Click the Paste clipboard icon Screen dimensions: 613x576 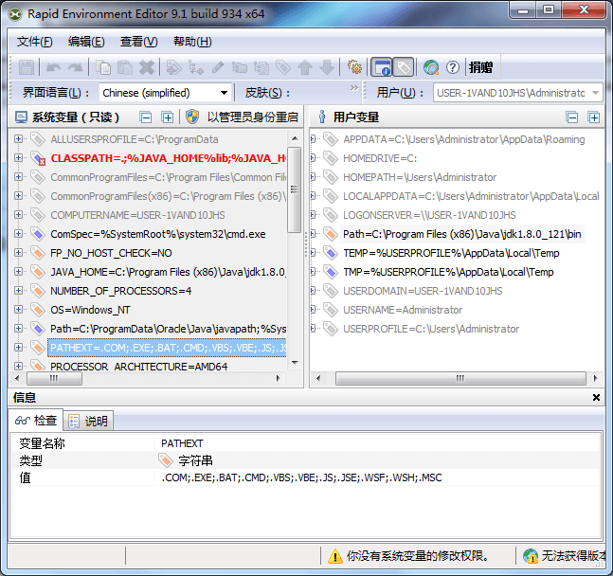pyautogui.click(x=125, y=67)
